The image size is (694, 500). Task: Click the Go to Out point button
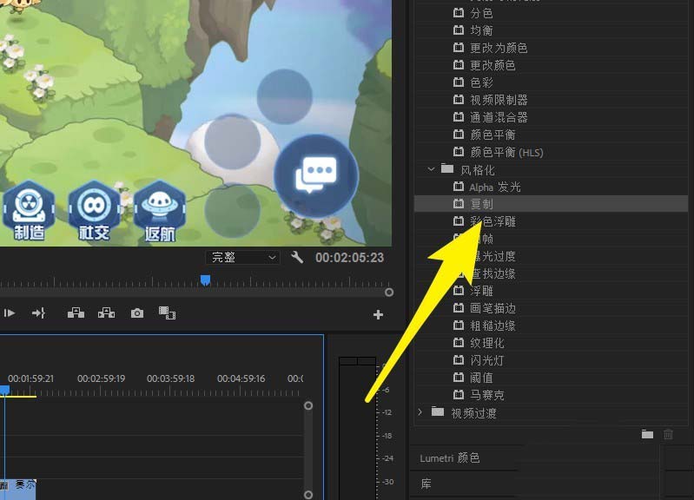click(38, 313)
